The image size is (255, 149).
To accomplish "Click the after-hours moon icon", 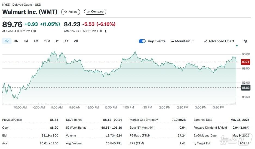I will pos(106,31).
